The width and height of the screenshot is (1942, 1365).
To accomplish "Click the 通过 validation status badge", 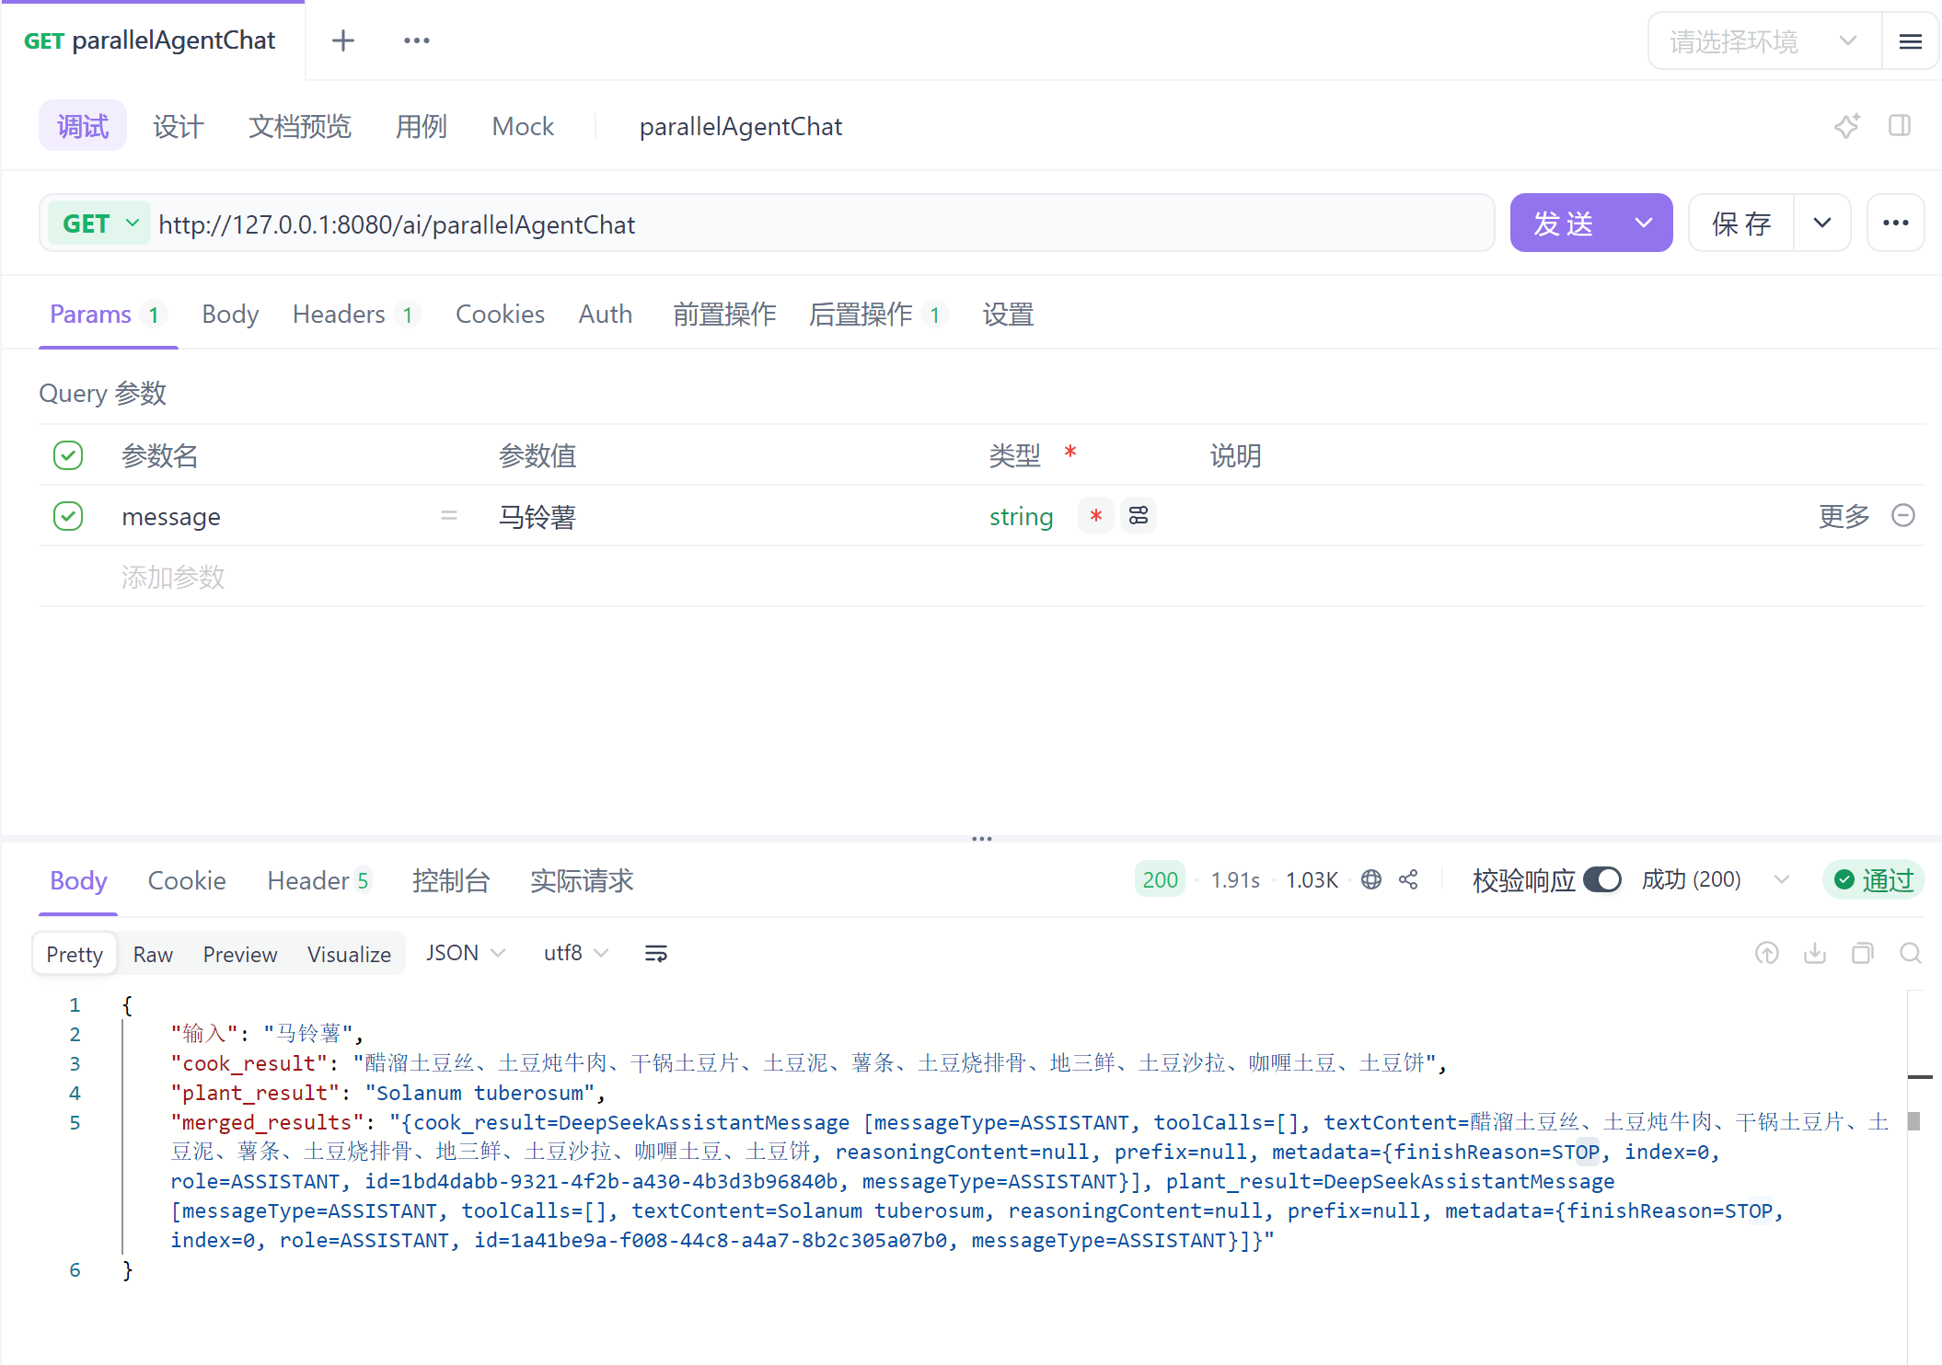I will 1873,880.
